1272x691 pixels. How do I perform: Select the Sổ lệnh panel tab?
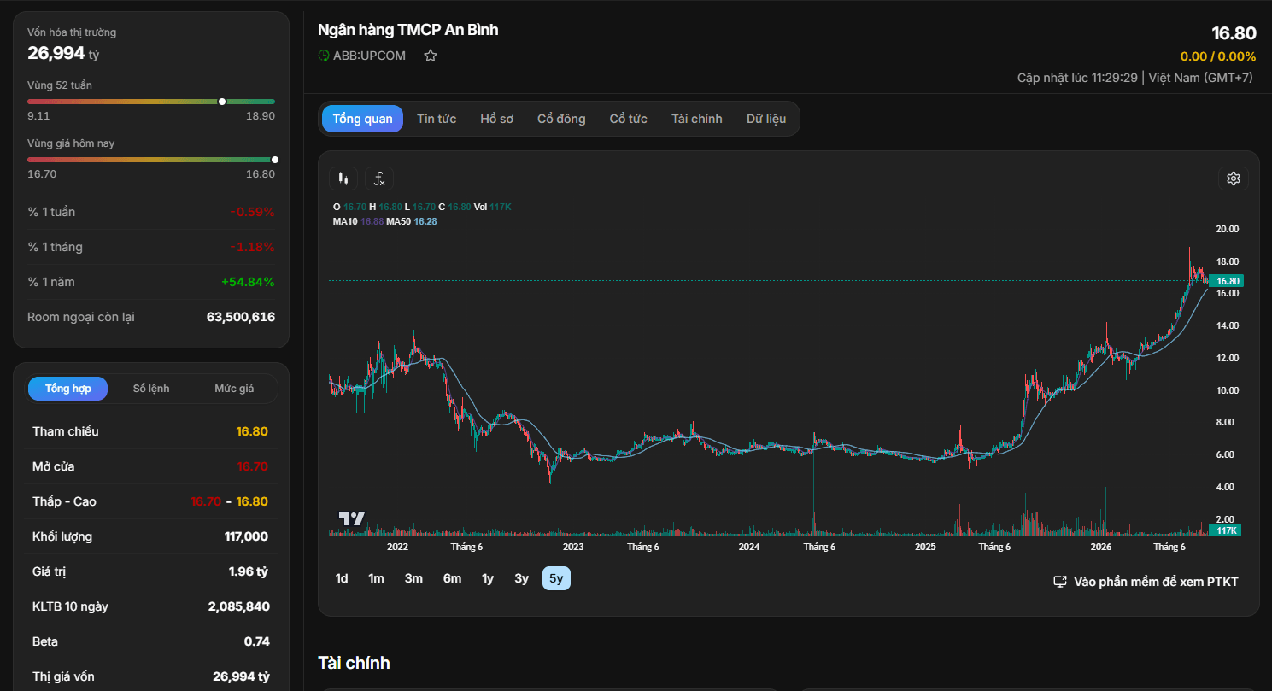[151, 389]
